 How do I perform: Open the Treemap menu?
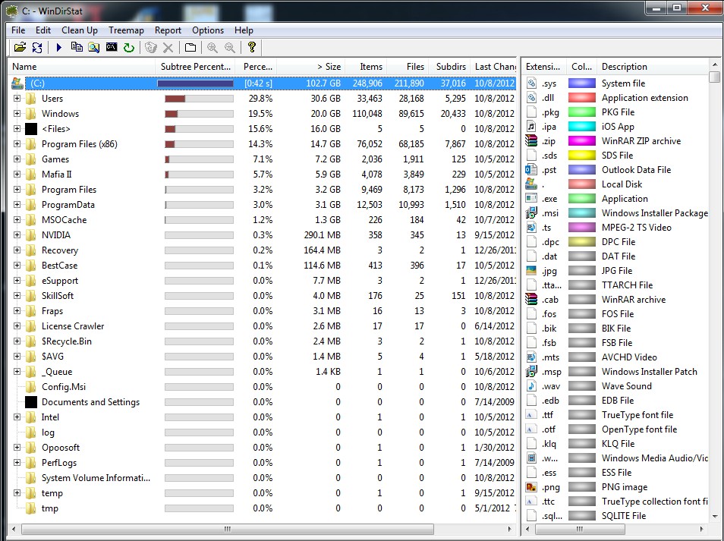click(x=126, y=30)
